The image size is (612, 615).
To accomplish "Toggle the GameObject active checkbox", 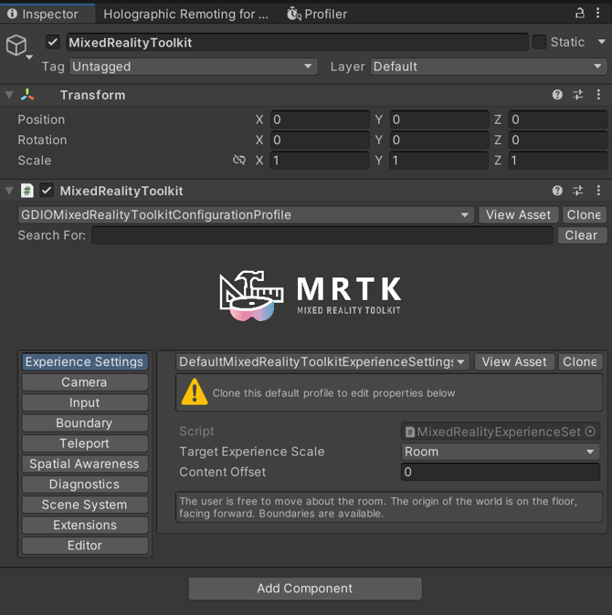I will click(53, 42).
